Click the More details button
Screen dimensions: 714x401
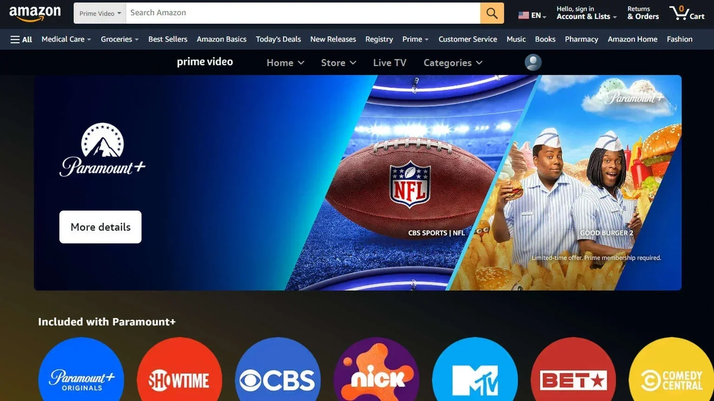(x=100, y=227)
